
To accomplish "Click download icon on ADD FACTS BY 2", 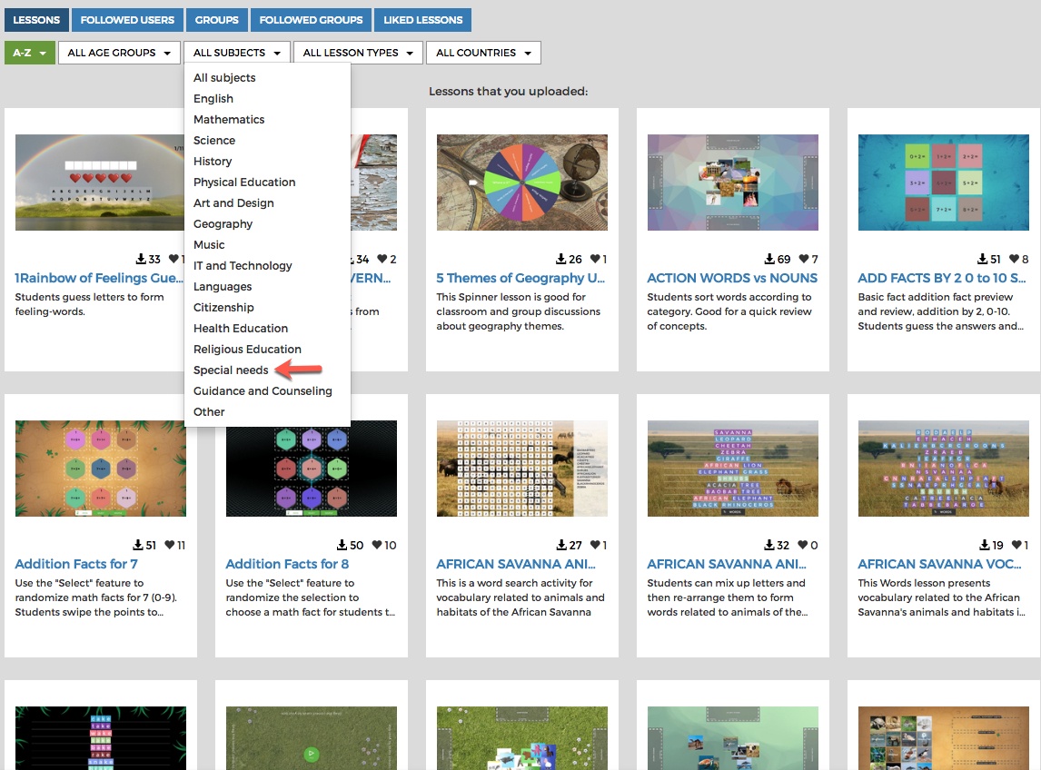I will [983, 259].
